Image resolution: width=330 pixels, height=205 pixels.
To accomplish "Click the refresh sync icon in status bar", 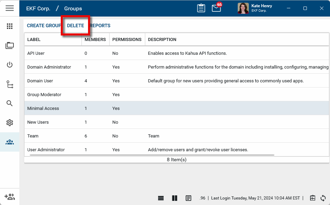I will [323, 198].
